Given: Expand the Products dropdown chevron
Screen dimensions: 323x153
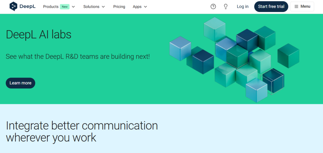Looking at the screenshot, I should (x=73, y=7).
